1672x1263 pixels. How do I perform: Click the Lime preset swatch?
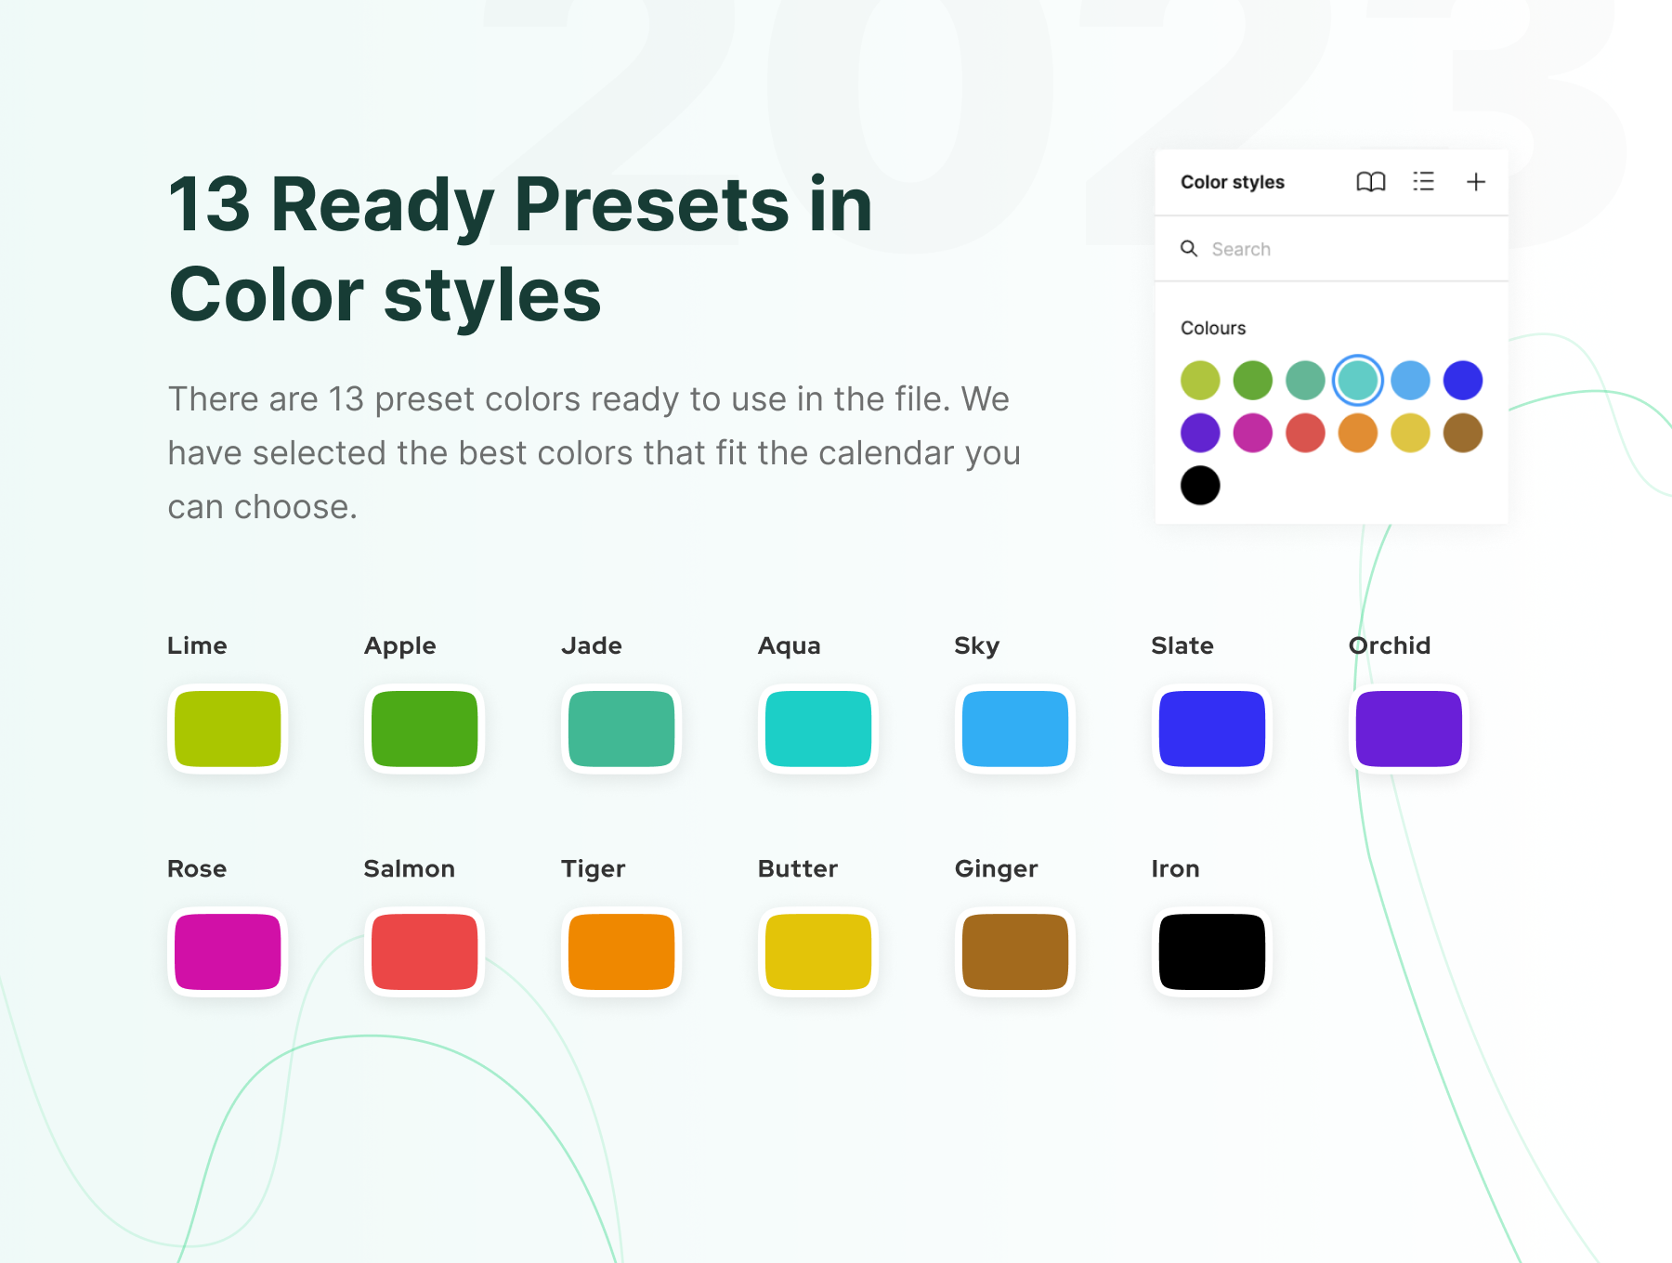click(228, 729)
